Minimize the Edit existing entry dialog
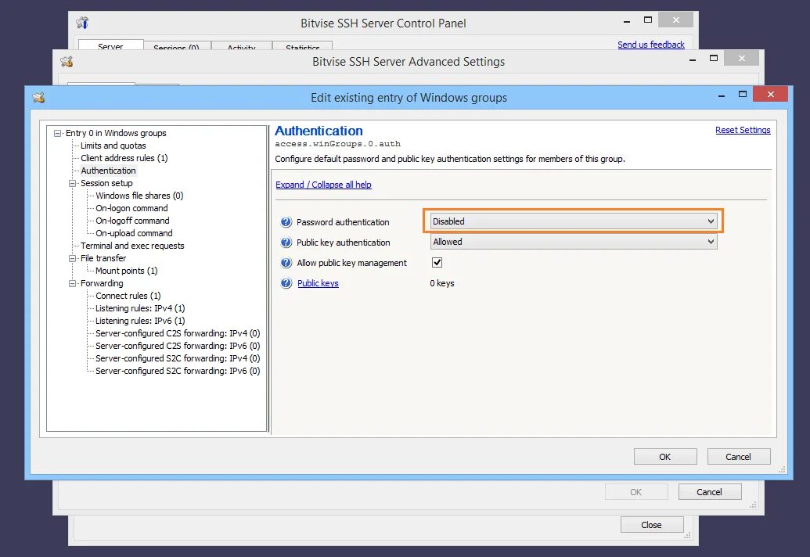The image size is (810, 557). [x=721, y=95]
